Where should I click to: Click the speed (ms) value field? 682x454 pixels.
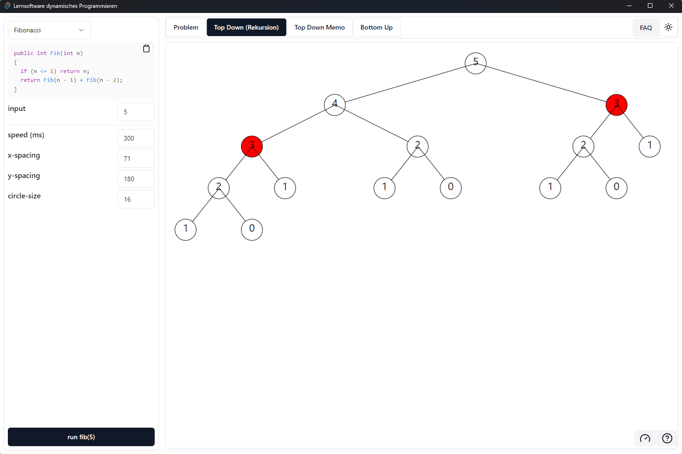pyautogui.click(x=136, y=138)
